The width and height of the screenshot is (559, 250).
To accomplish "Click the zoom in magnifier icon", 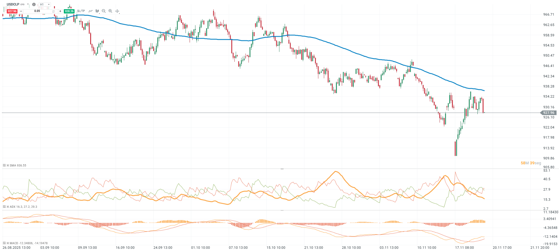I will point(110,11).
